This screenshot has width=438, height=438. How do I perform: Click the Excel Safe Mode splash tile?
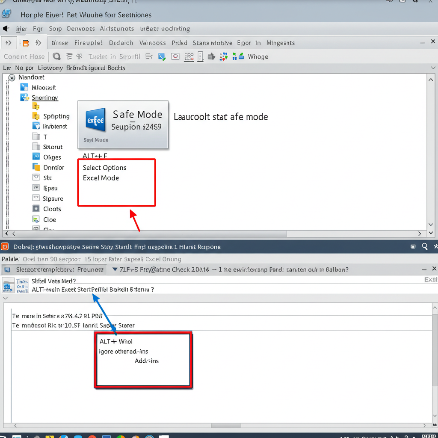123,124
